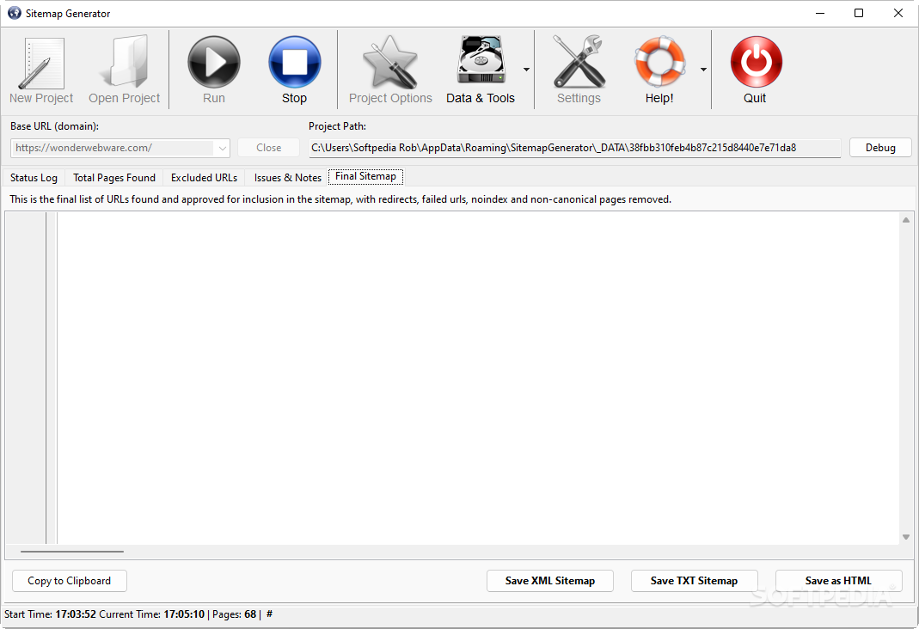Click the New Project notepad icon
Viewport: 919px width, 629px height.
click(41, 64)
